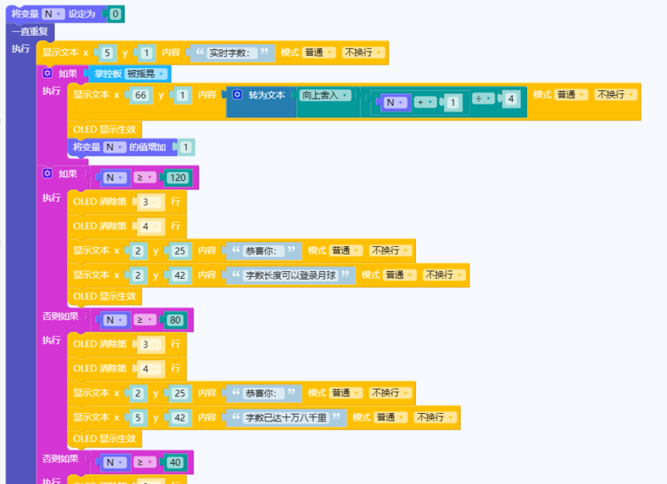Click the 40 threshold number field
The width and height of the screenshot is (667, 484).
point(174,462)
